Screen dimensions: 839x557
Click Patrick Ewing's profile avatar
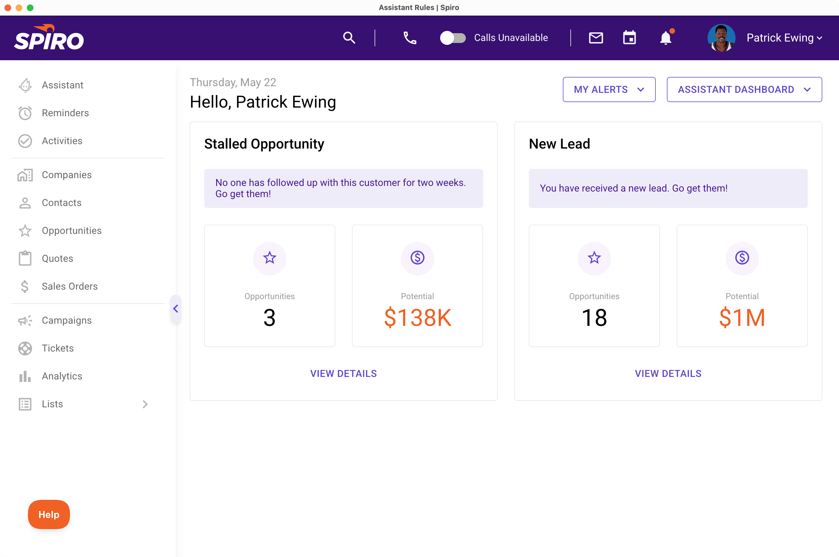(721, 38)
